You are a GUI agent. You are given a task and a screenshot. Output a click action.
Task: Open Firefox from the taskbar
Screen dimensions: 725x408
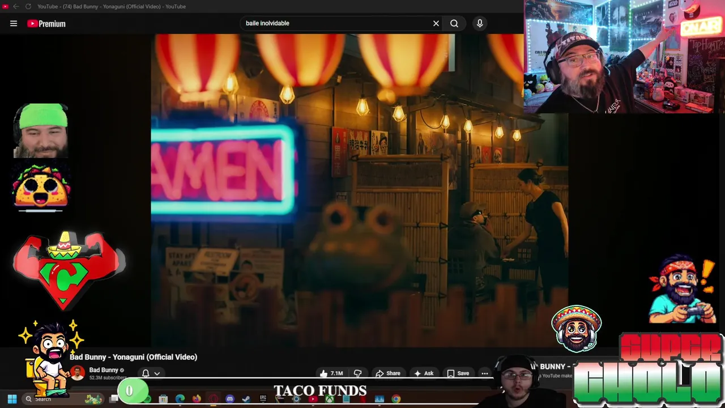pos(197,399)
